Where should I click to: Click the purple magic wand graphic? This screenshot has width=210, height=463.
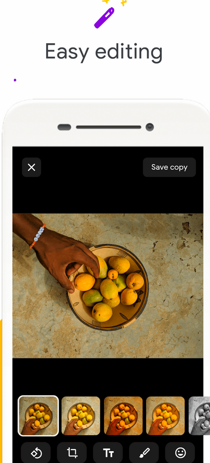pos(104,17)
